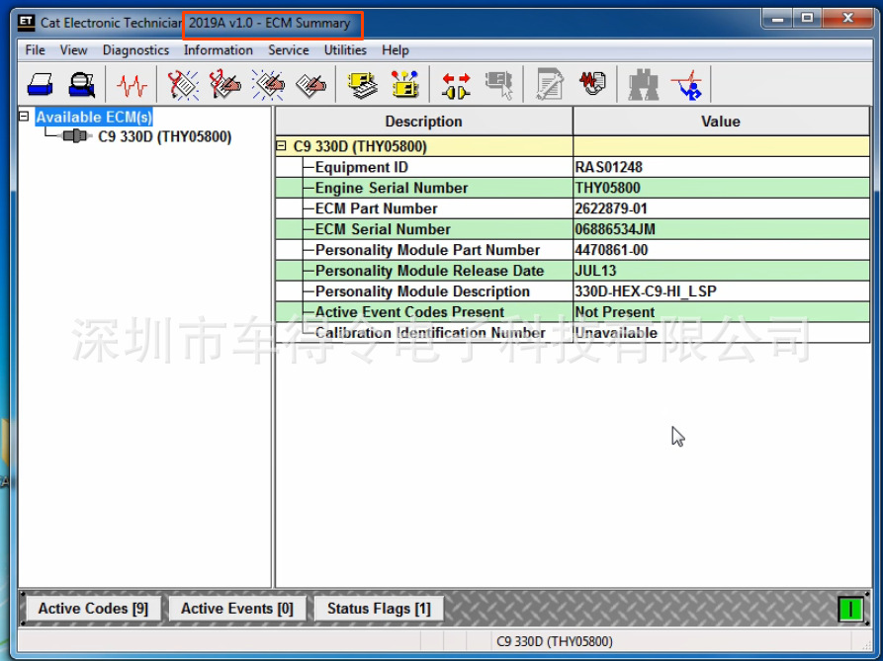883x661 pixels.
Task: Select Active Event Codes Present row
Action: click(x=573, y=312)
